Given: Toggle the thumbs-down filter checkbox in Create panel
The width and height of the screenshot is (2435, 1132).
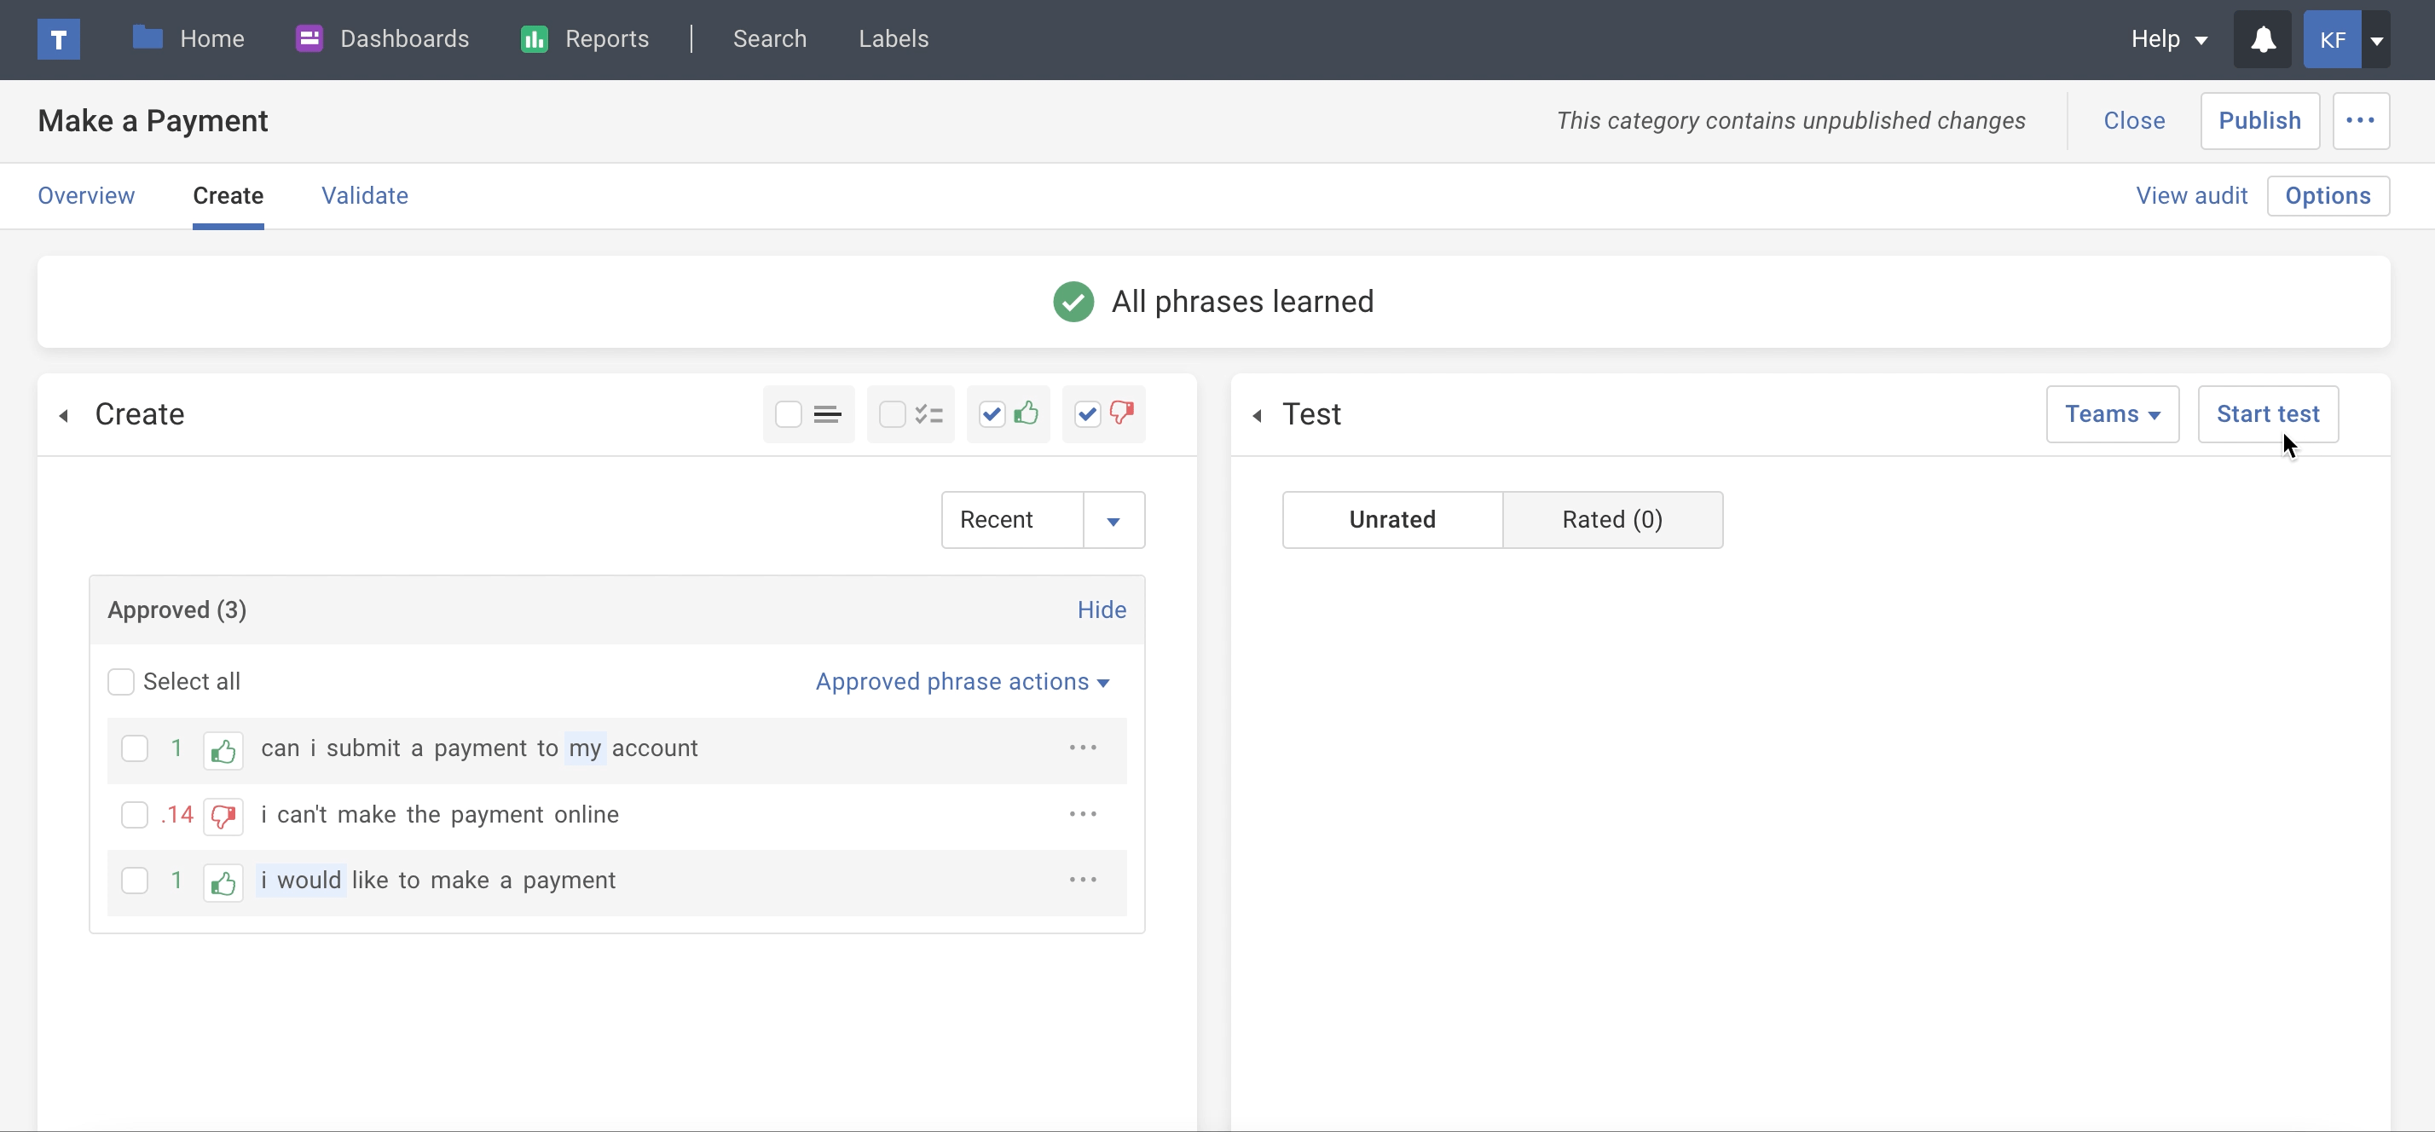Looking at the screenshot, I should tap(1087, 415).
